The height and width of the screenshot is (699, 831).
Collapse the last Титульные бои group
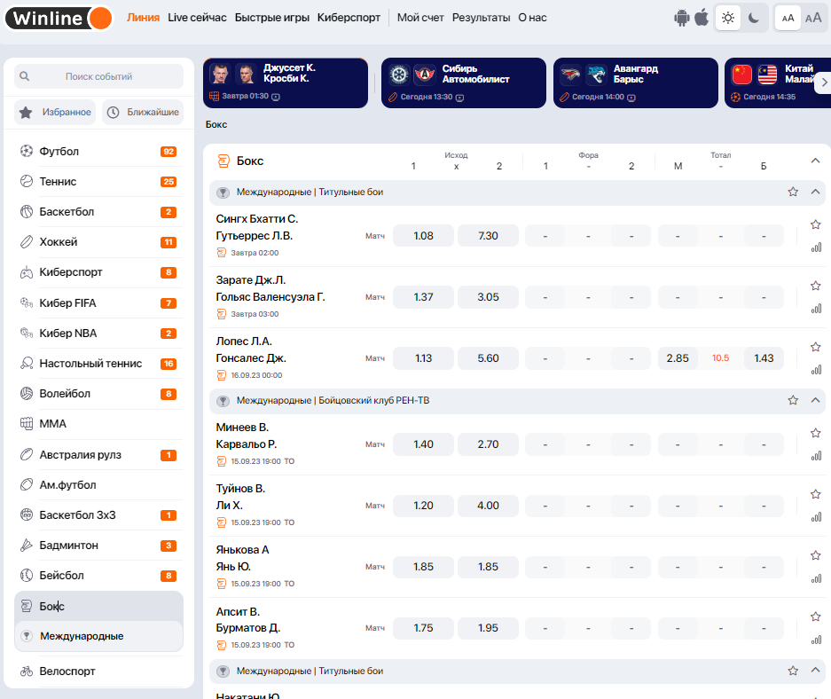[x=815, y=671]
